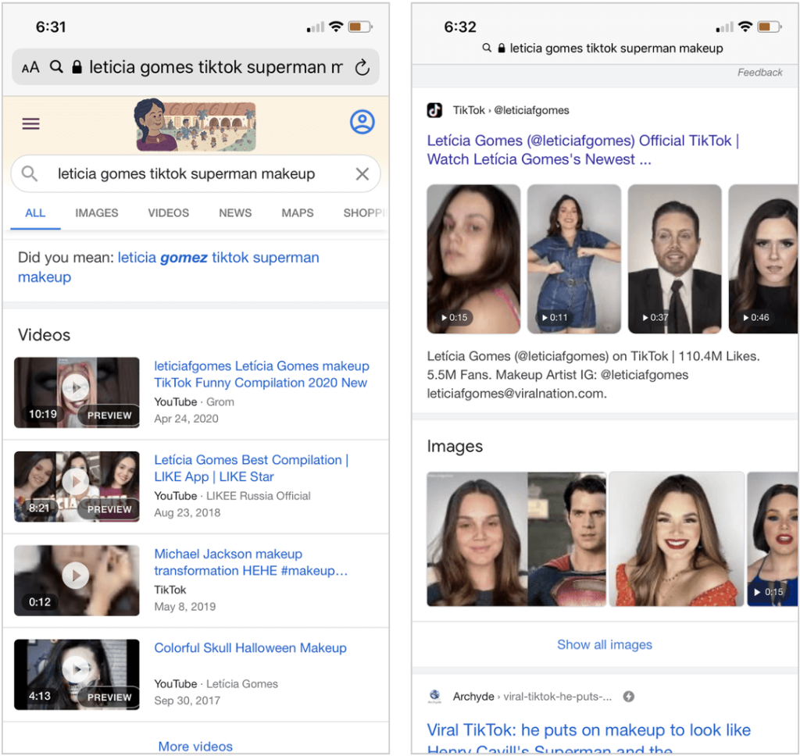The width and height of the screenshot is (800, 756).
Task: Open 'Colorful Skull Halloween Makeup' link
Action: click(251, 648)
